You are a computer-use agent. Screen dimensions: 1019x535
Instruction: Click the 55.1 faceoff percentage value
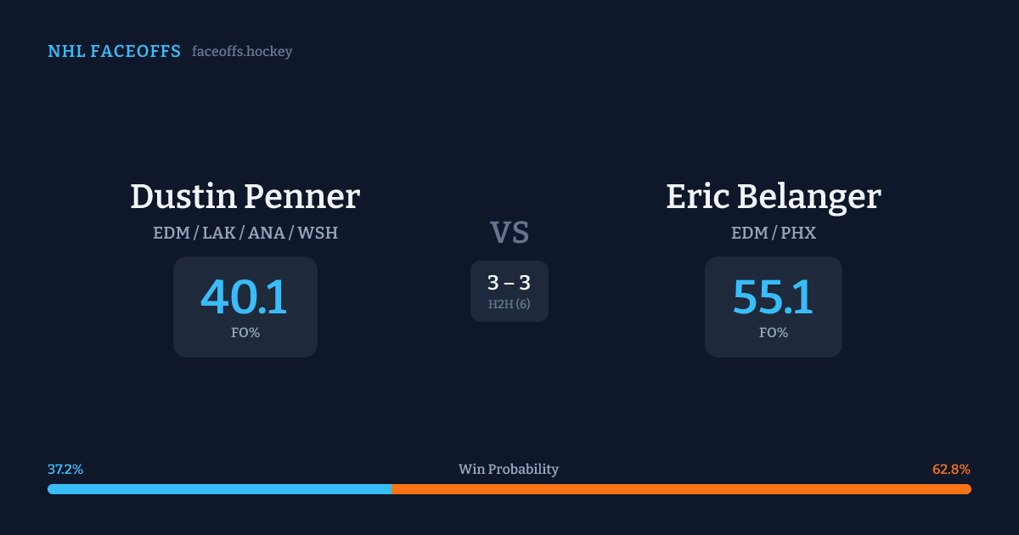[x=773, y=297]
